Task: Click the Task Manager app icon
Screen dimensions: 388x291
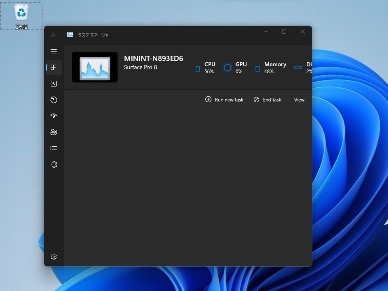Action: pyautogui.click(x=70, y=35)
